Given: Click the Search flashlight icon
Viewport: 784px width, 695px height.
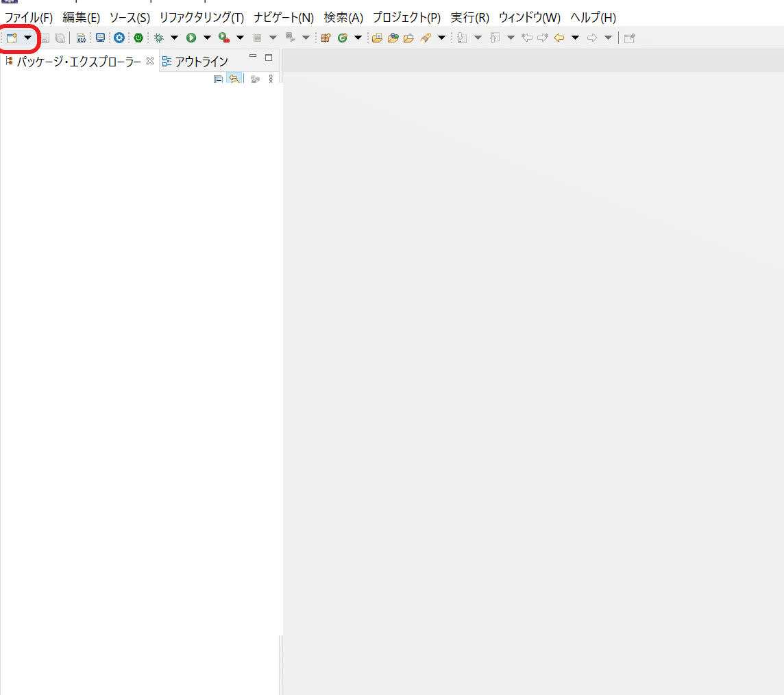Looking at the screenshot, I should [426, 38].
